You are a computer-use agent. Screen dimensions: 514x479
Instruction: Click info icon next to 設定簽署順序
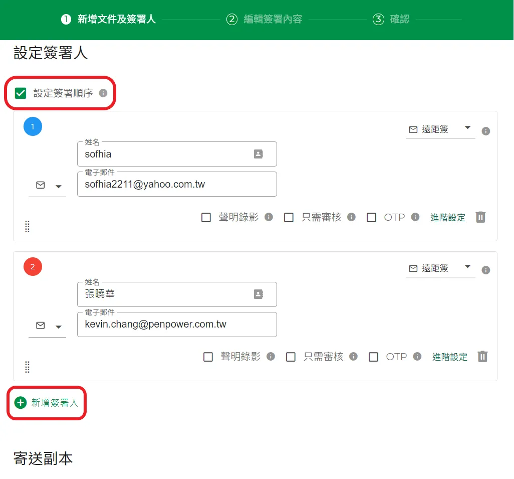(103, 93)
